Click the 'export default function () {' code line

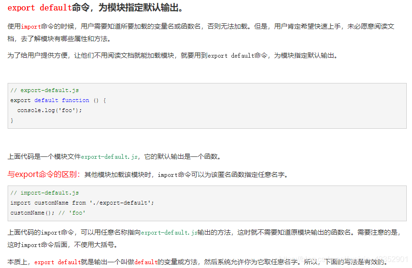click(58, 100)
